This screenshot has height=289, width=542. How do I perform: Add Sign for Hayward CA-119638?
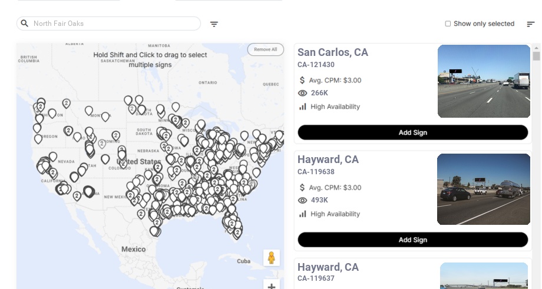tap(412, 240)
